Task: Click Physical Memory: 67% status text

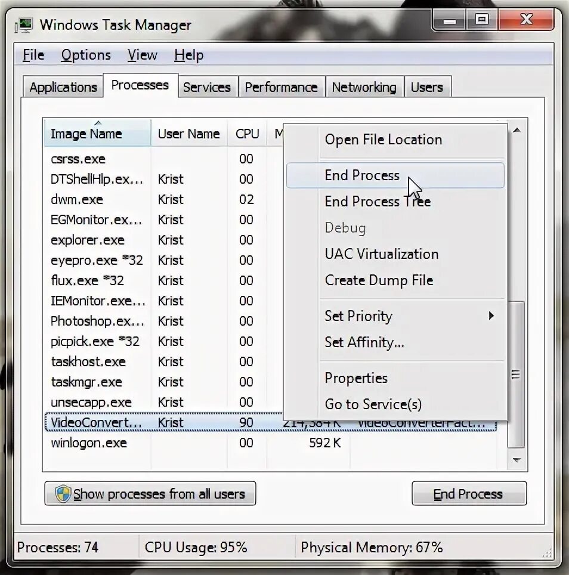Action: [372, 548]
